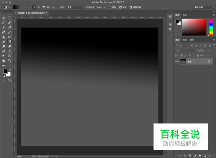Click the foreground color swatch in toolbox

pyautogui.click(x=5, y=71)
